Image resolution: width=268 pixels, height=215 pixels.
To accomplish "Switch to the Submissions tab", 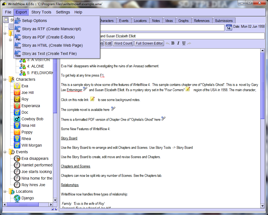I will [224, 21].
